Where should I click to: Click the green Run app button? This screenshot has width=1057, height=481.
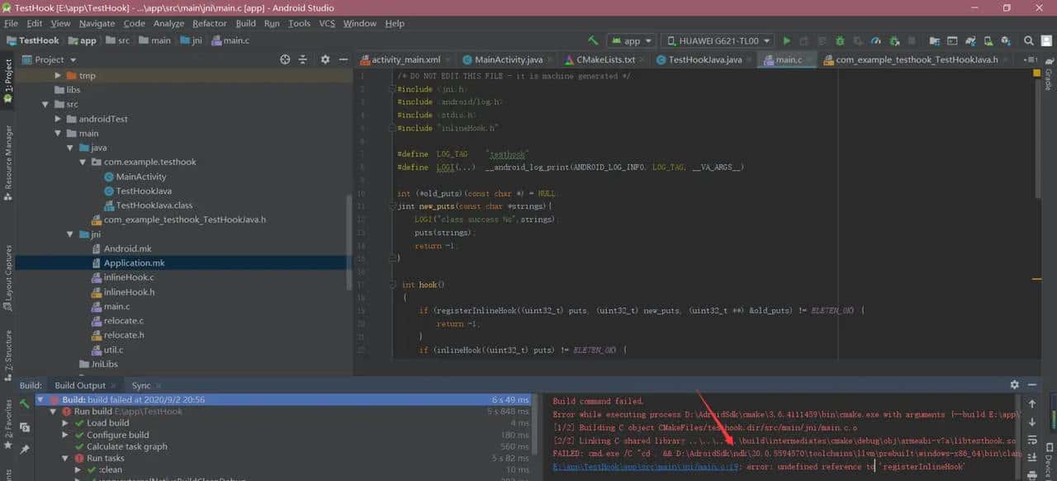point(786,40)
